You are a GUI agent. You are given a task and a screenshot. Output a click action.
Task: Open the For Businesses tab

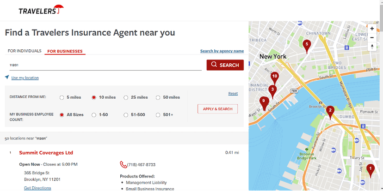pos(65,51)
